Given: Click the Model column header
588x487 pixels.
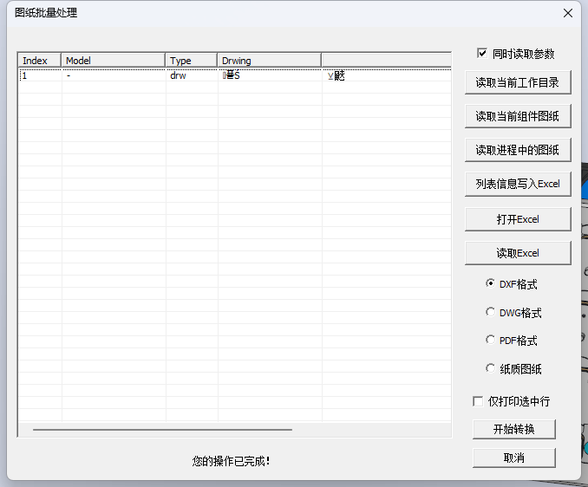Looking at the screenshot, I should tap(113, 61).
